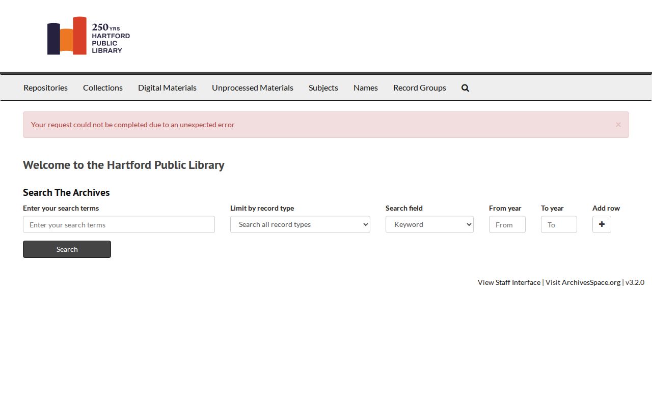Image resolution: width=652 pixels, height=407 pixels.
Task: Click the Search The Archives heading
Action: tap(66, 192)
